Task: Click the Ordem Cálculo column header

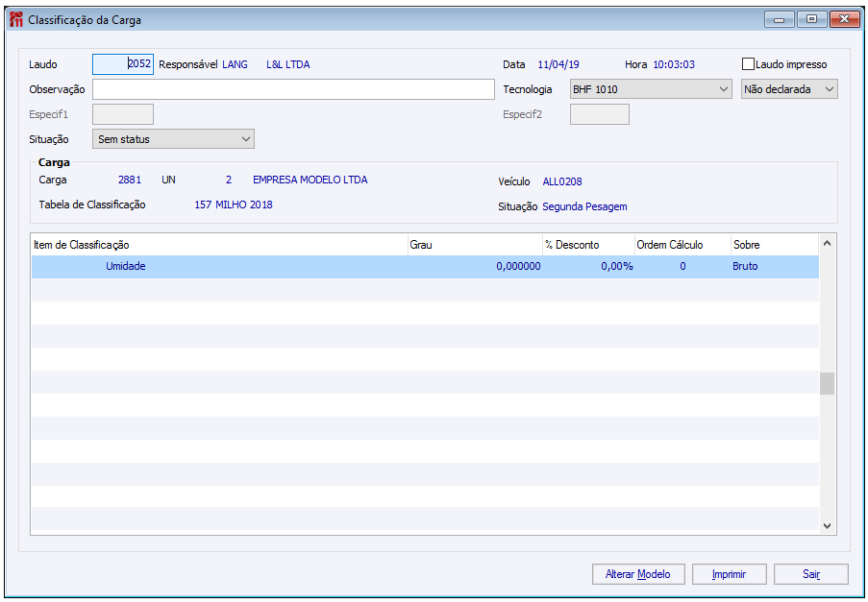Action: [682, 245]
